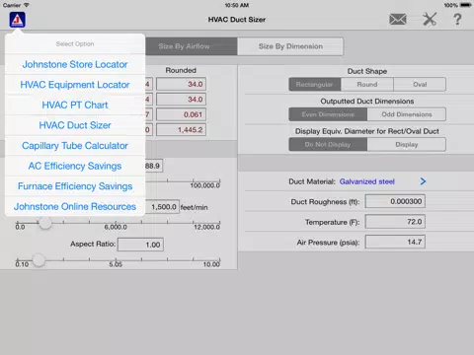Screen dimensions: 474x355
Task: Select Oval duct shape
Action: [x=420, y=85]
